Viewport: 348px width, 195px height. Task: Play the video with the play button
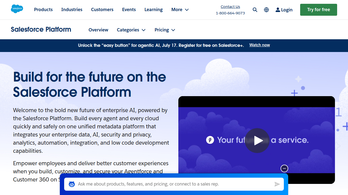[257, 141]
